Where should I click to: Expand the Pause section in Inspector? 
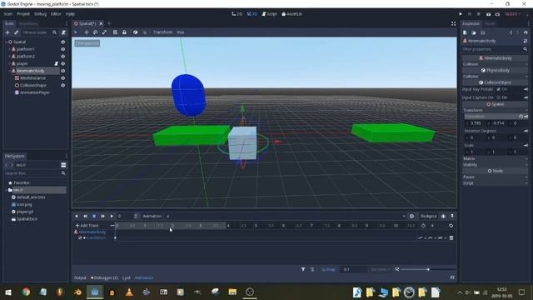495,177
